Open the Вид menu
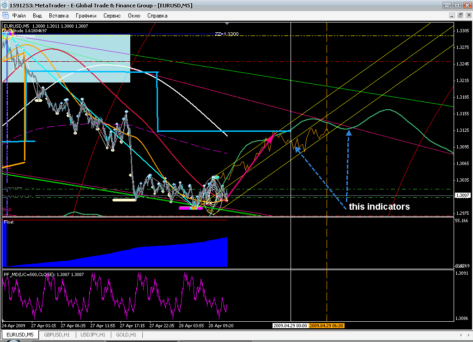The image size is (473, 342). [37, 16]
